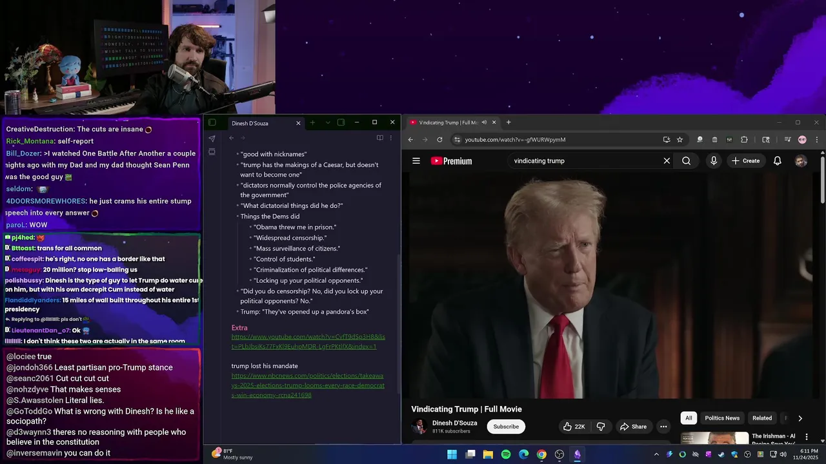The image size is (826, 464).
Task: Select the All filter chip
Action: [x=689, y=418]
